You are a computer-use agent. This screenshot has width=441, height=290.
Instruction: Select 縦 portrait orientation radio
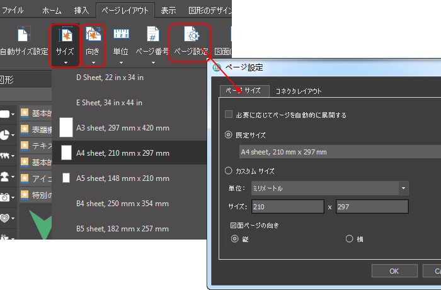click(x=234, y=239)
